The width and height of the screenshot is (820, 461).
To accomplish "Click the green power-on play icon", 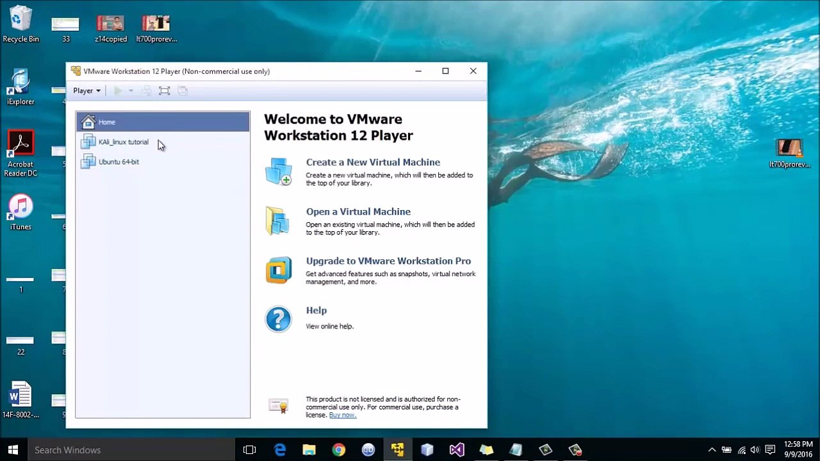I will point(118,91).
